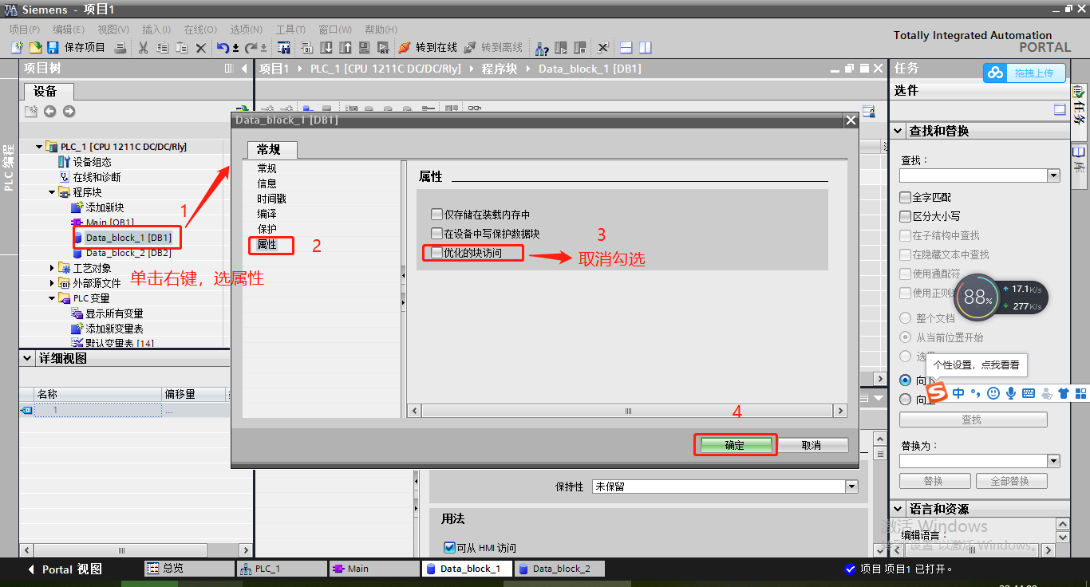1090x587 pixels.
Task: Click the scissors Cut icon in toolbar
Action: [x=144, y=48]
